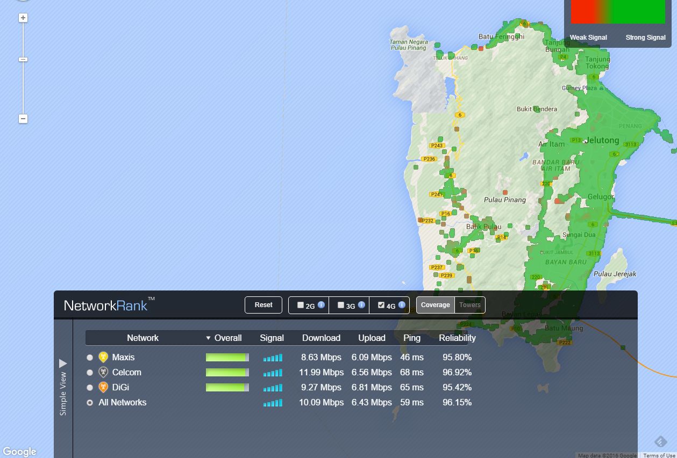The width and height of the screenshot is (677, 458).
Task: Open the 3G info icon
Action: pos(361,305)
